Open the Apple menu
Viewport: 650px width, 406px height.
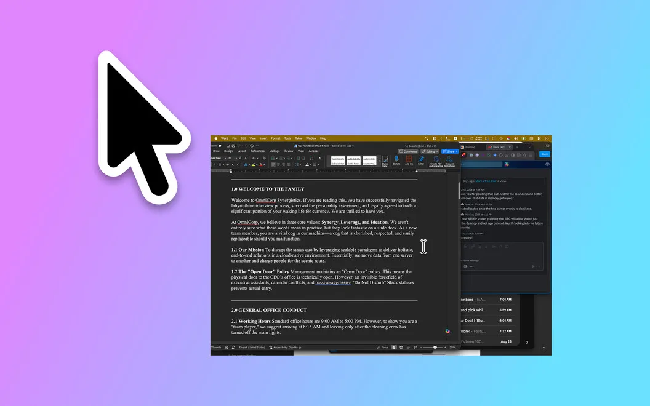(215, 138)
